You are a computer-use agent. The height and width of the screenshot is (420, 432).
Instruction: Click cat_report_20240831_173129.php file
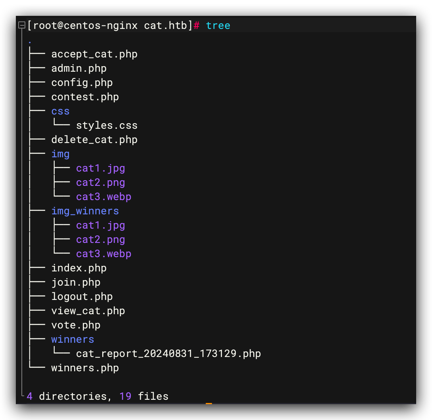tap(168, 354)
